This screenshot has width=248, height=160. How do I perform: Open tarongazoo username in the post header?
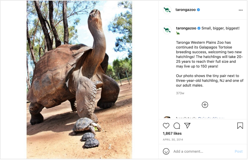click(186, 10)
